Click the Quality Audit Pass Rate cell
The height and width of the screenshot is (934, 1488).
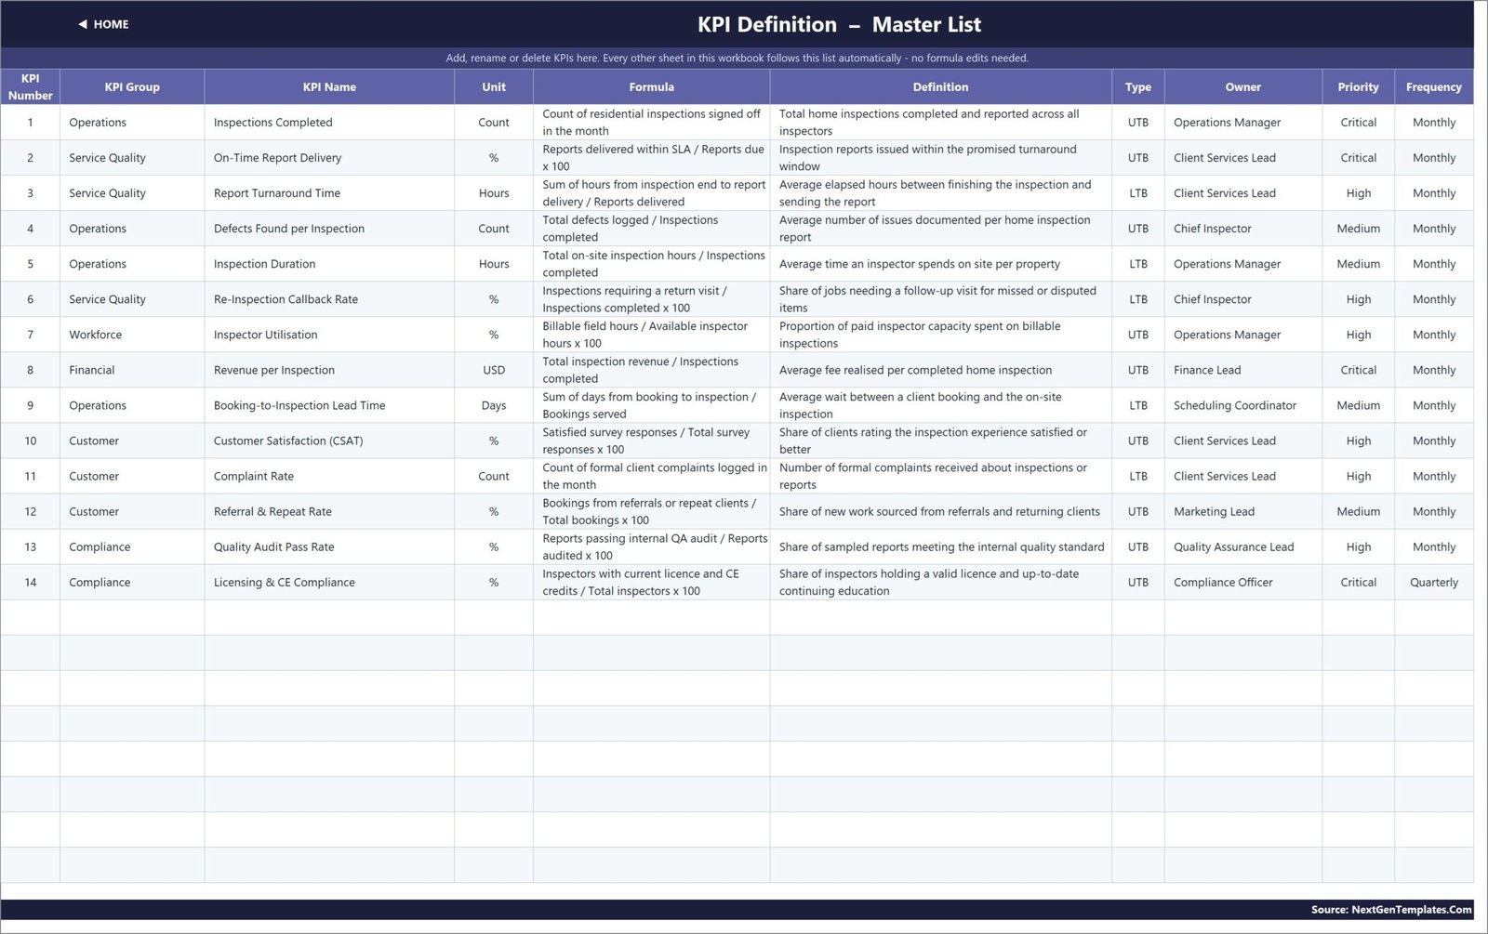coord(329,546)
